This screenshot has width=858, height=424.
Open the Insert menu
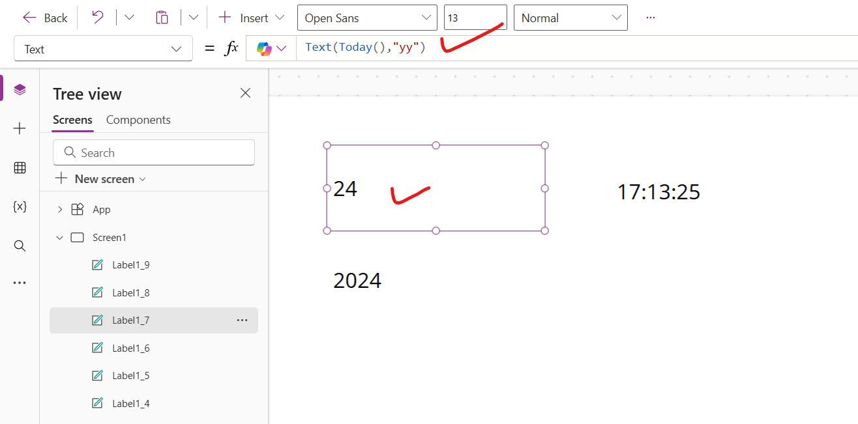[x=251, y=18]
